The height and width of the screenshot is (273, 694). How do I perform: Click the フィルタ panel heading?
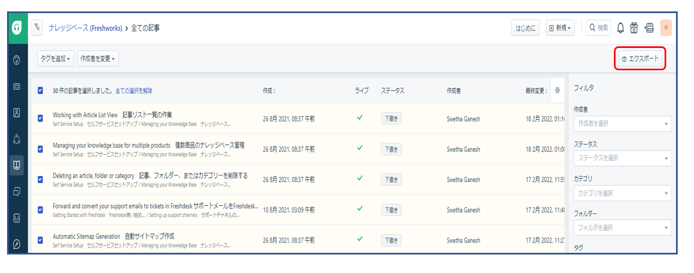(x=584, y=88)
